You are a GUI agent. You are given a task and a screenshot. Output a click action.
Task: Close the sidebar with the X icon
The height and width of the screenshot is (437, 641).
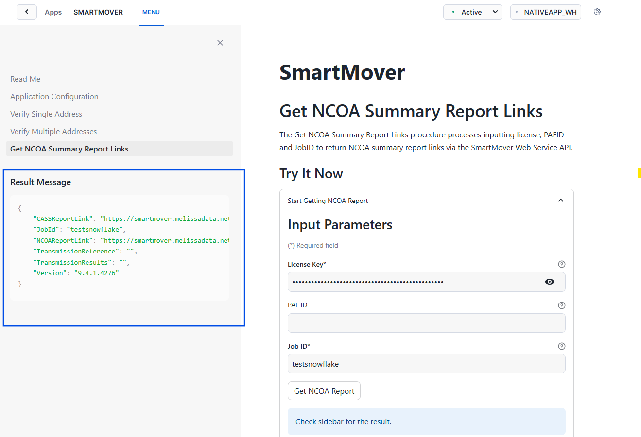tap(220, 43)
